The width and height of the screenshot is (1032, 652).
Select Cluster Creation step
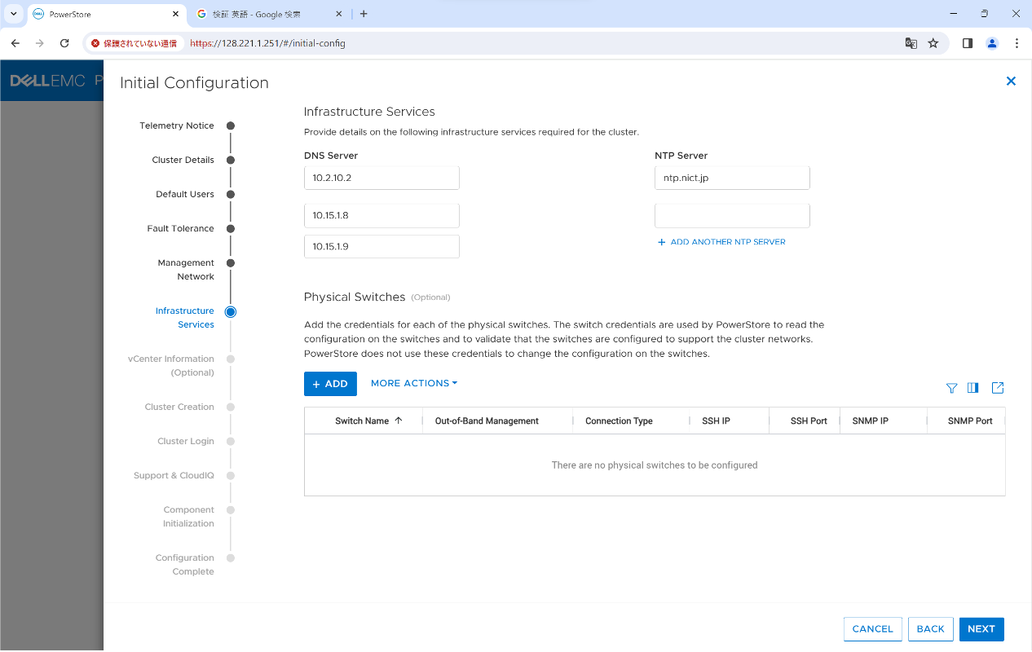[179, 407]
